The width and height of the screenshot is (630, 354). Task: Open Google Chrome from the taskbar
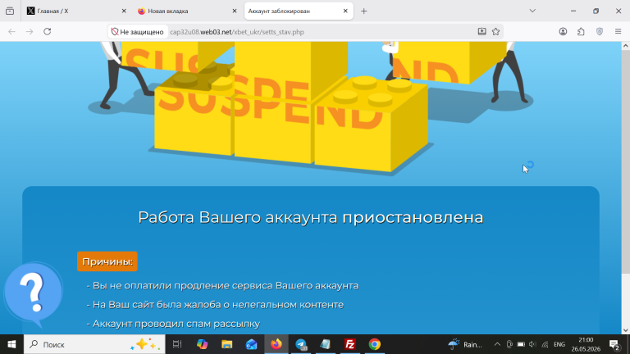374,344
